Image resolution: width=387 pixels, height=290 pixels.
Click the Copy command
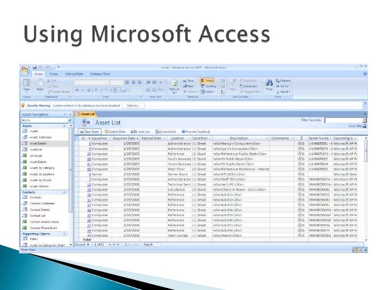click(x=52, y=86)
